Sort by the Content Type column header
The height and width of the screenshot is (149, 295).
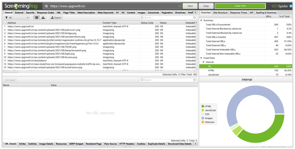[121, 23]
